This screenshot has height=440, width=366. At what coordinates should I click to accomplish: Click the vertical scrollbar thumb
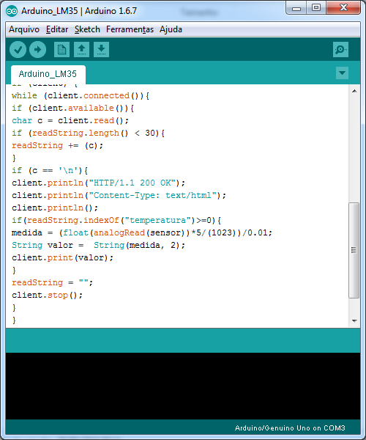[x=354, y=250]
